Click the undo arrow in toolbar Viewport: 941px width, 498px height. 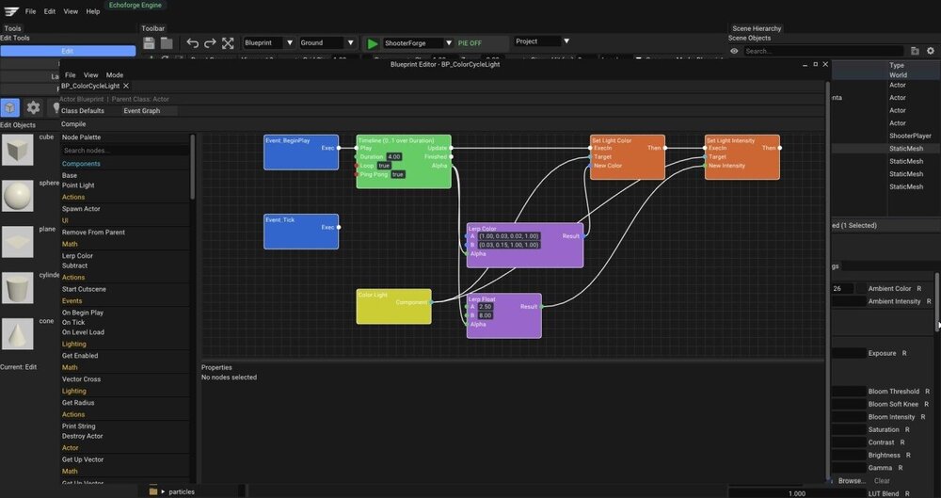192,42
